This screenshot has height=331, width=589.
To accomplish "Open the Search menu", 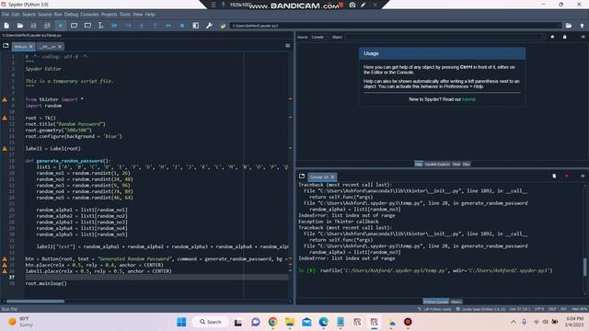I will click(x=29, y=15).
